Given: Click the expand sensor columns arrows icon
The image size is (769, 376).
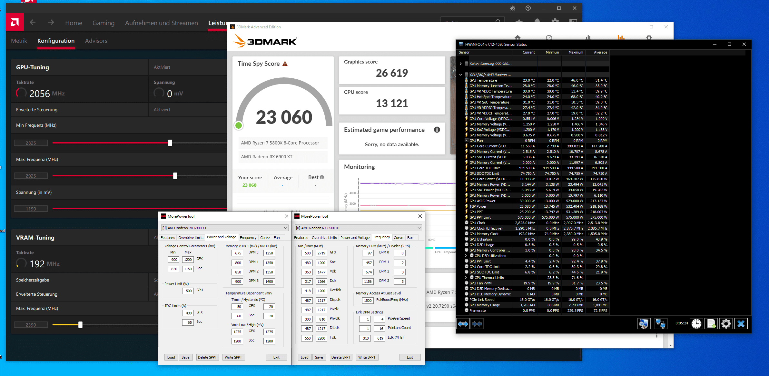Looking at the screenshot, I should (463, 324).
